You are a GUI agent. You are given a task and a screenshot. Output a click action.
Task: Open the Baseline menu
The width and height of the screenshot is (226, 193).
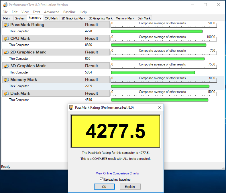click(70, 12)
